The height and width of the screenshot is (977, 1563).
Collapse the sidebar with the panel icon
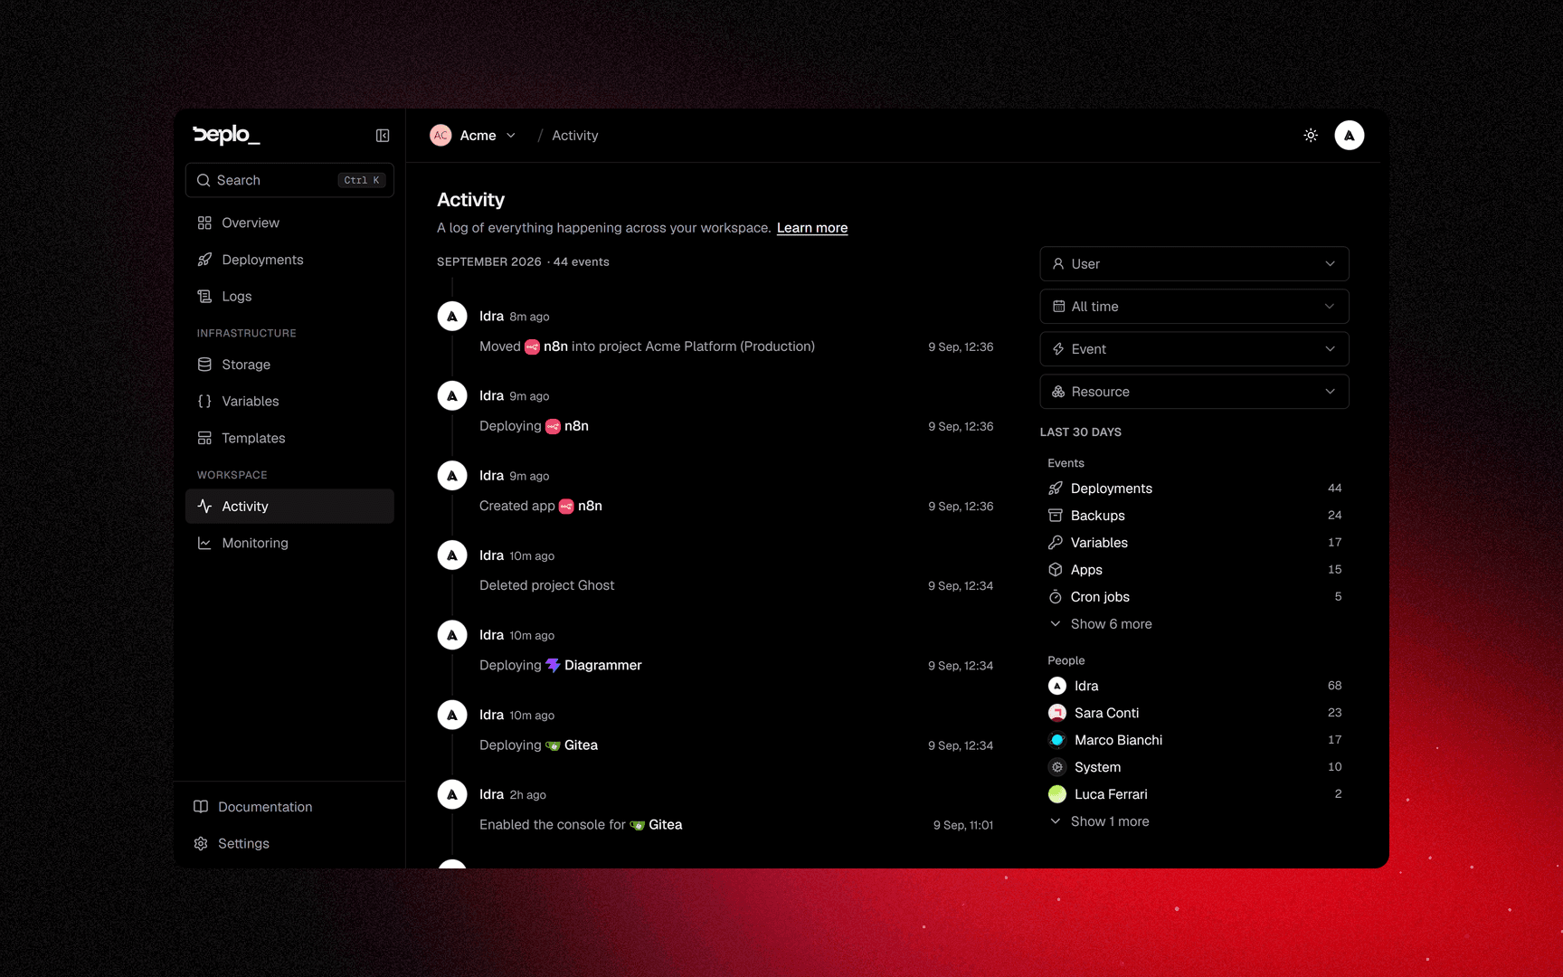pyautogui.click(x=383, y=136)
